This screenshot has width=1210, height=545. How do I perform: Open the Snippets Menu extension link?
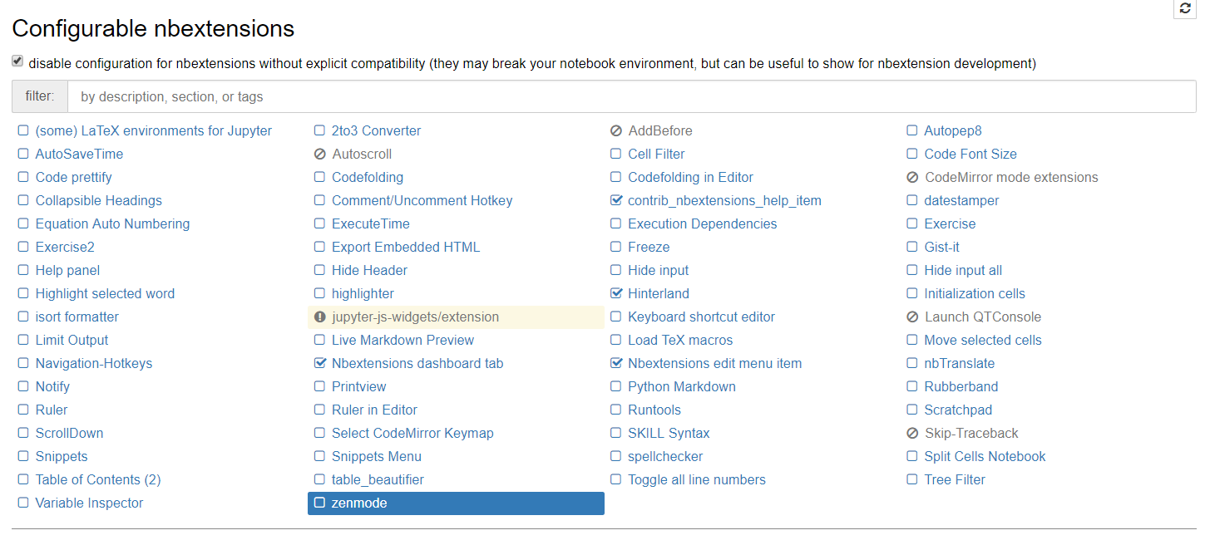(x=377, y=457)
